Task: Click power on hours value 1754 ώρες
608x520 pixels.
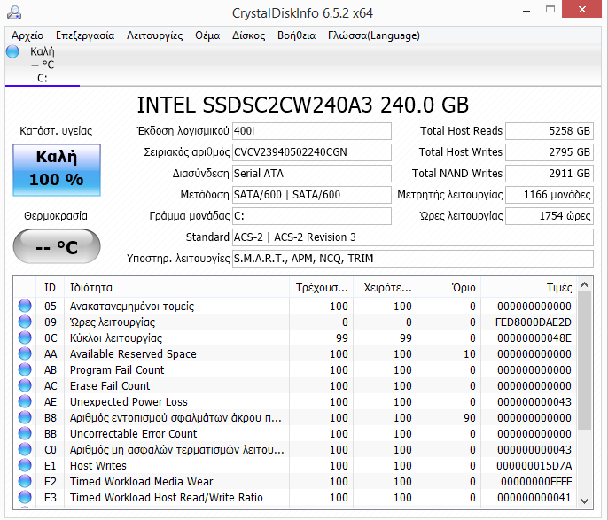Action: [x=550, y=216]
